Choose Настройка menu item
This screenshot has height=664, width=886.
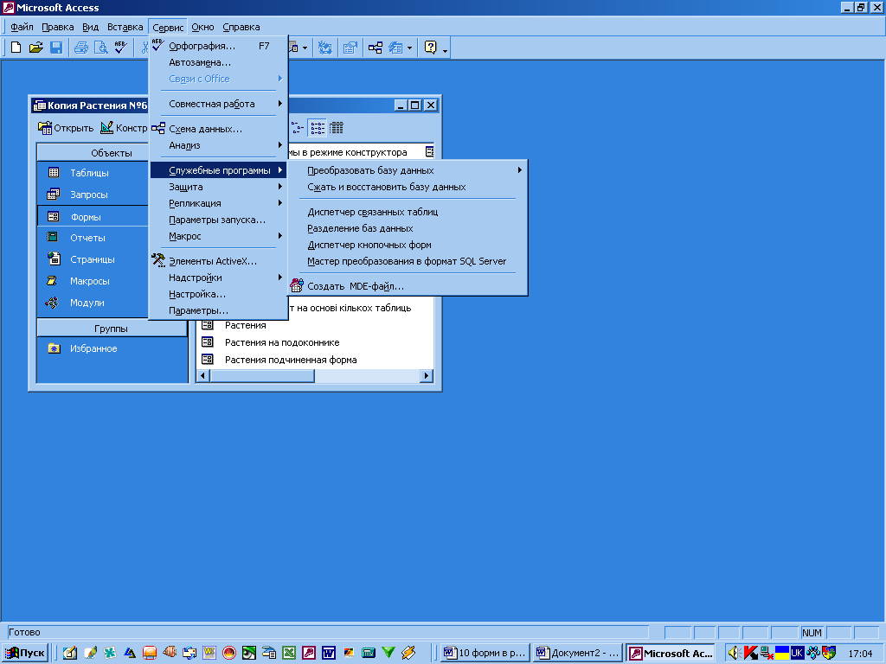[x=218, y=294]
